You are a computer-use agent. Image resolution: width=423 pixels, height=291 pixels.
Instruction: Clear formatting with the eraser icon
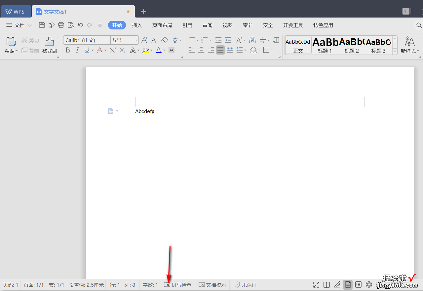pyautogui.click(x=165, y=40)
